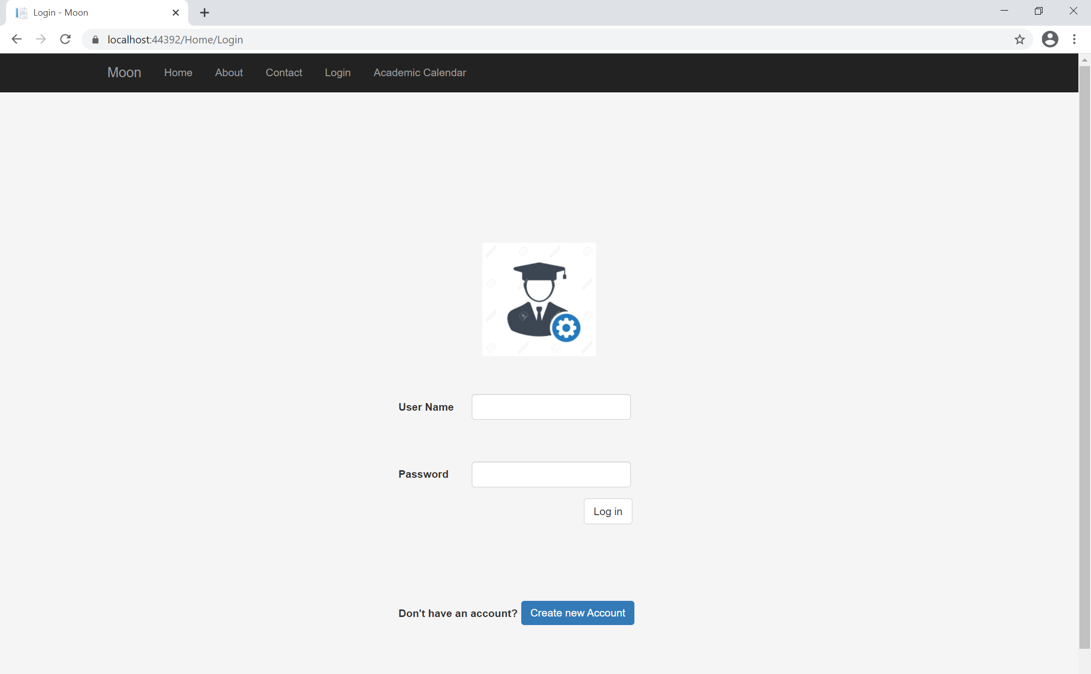Click the Create new Account button
1091x674 pixels.
pyautogui.click(x=577, y=613)
